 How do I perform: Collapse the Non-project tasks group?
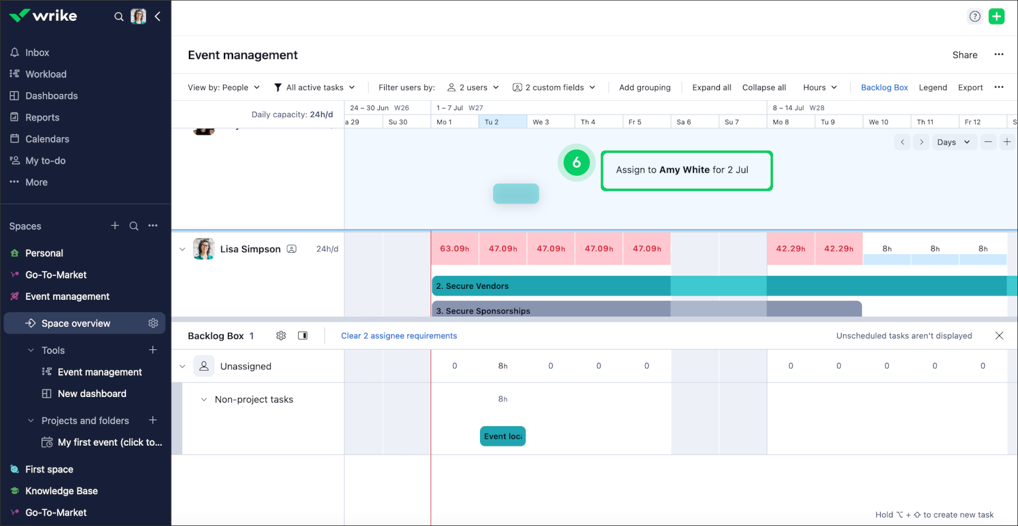point(204,399)
